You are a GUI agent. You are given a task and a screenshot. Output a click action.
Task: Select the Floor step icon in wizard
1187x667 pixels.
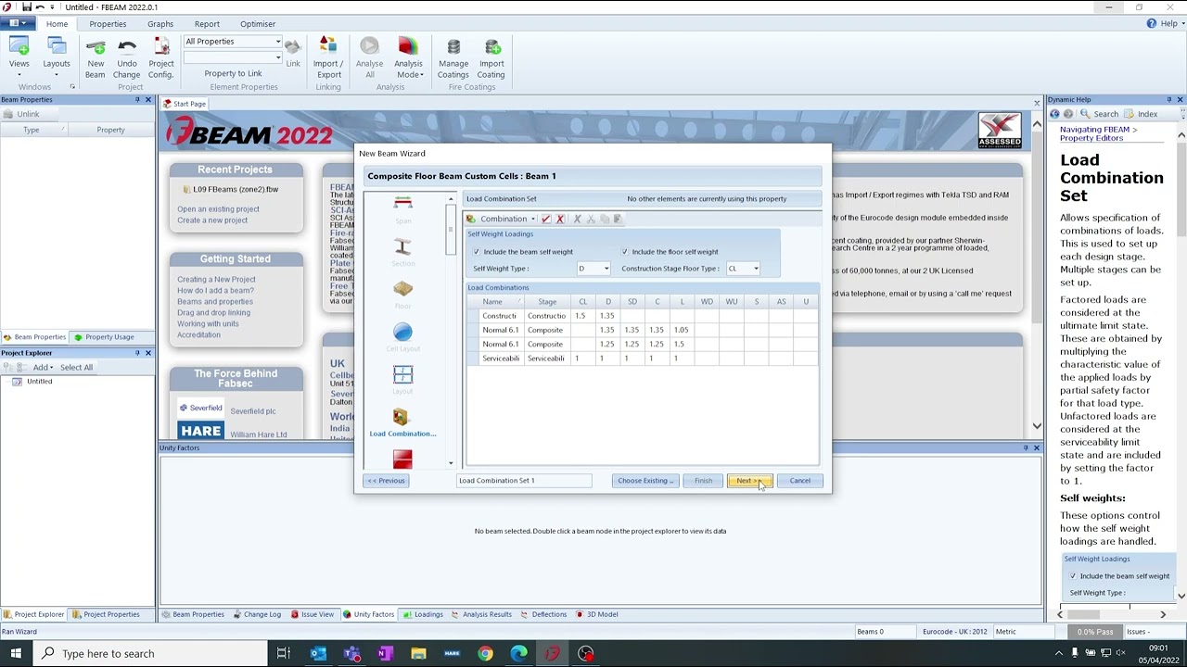click(x=402, y=289)
